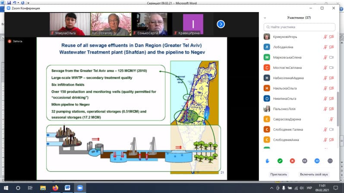The width and height of the screenshot is (344, 193).
Task: Click the 'go faster' forward reaction
Action: [317, 161]
